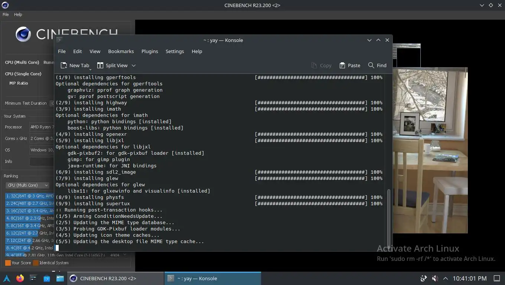
Task: Open System Settings from the taskbar
Action: pos(33,278)
